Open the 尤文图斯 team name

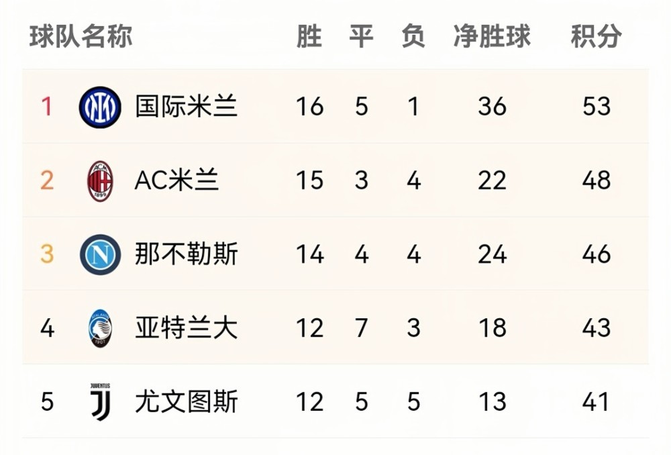(x=186, y=401)
